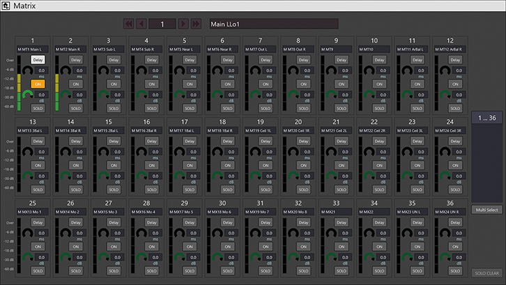Select the channel 24 name label Ceil 3R
Screen dimensions: 506x285
pyautogui.click(x=450, y=130)
